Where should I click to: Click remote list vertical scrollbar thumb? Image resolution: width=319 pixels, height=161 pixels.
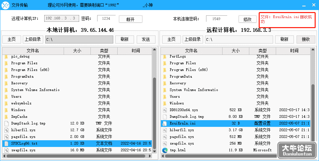pos(313,113)
